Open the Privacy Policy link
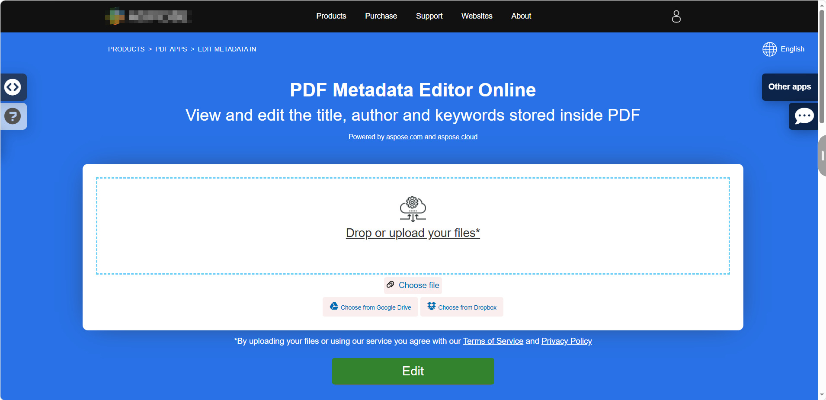 tap(567, 341)
